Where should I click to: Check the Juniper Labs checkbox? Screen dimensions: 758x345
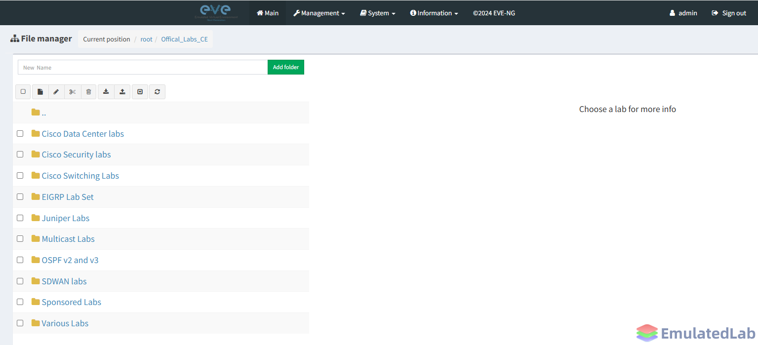[20, 218]
